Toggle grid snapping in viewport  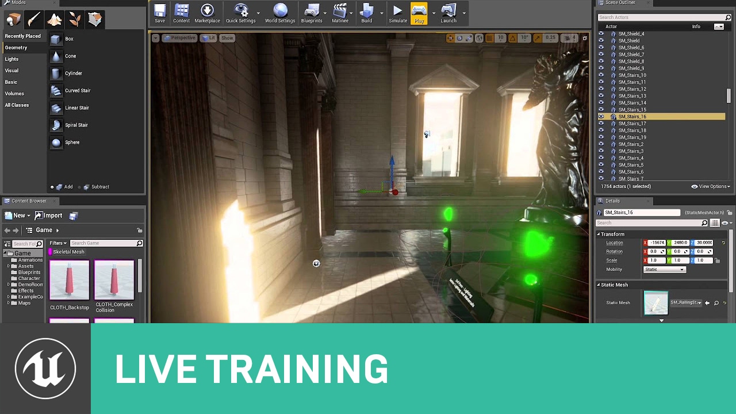click(489, 38)
